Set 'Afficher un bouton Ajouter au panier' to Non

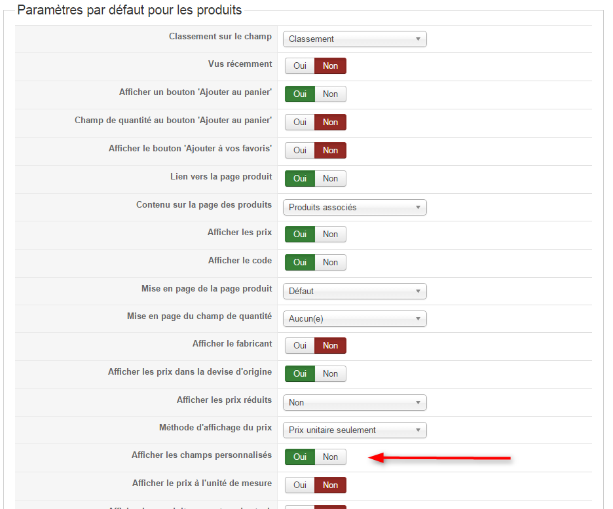coord(330,94)
